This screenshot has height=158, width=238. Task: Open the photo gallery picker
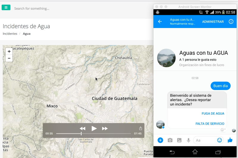(x=179, y=140)
